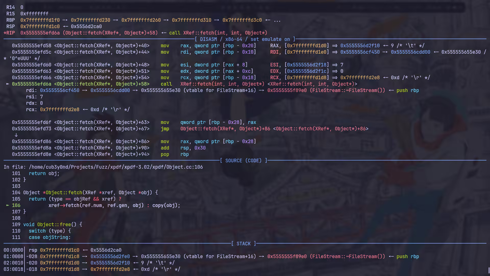490x276 pixels.
Task: Click the STACK section header label
Action: click(x=243, y=244)
